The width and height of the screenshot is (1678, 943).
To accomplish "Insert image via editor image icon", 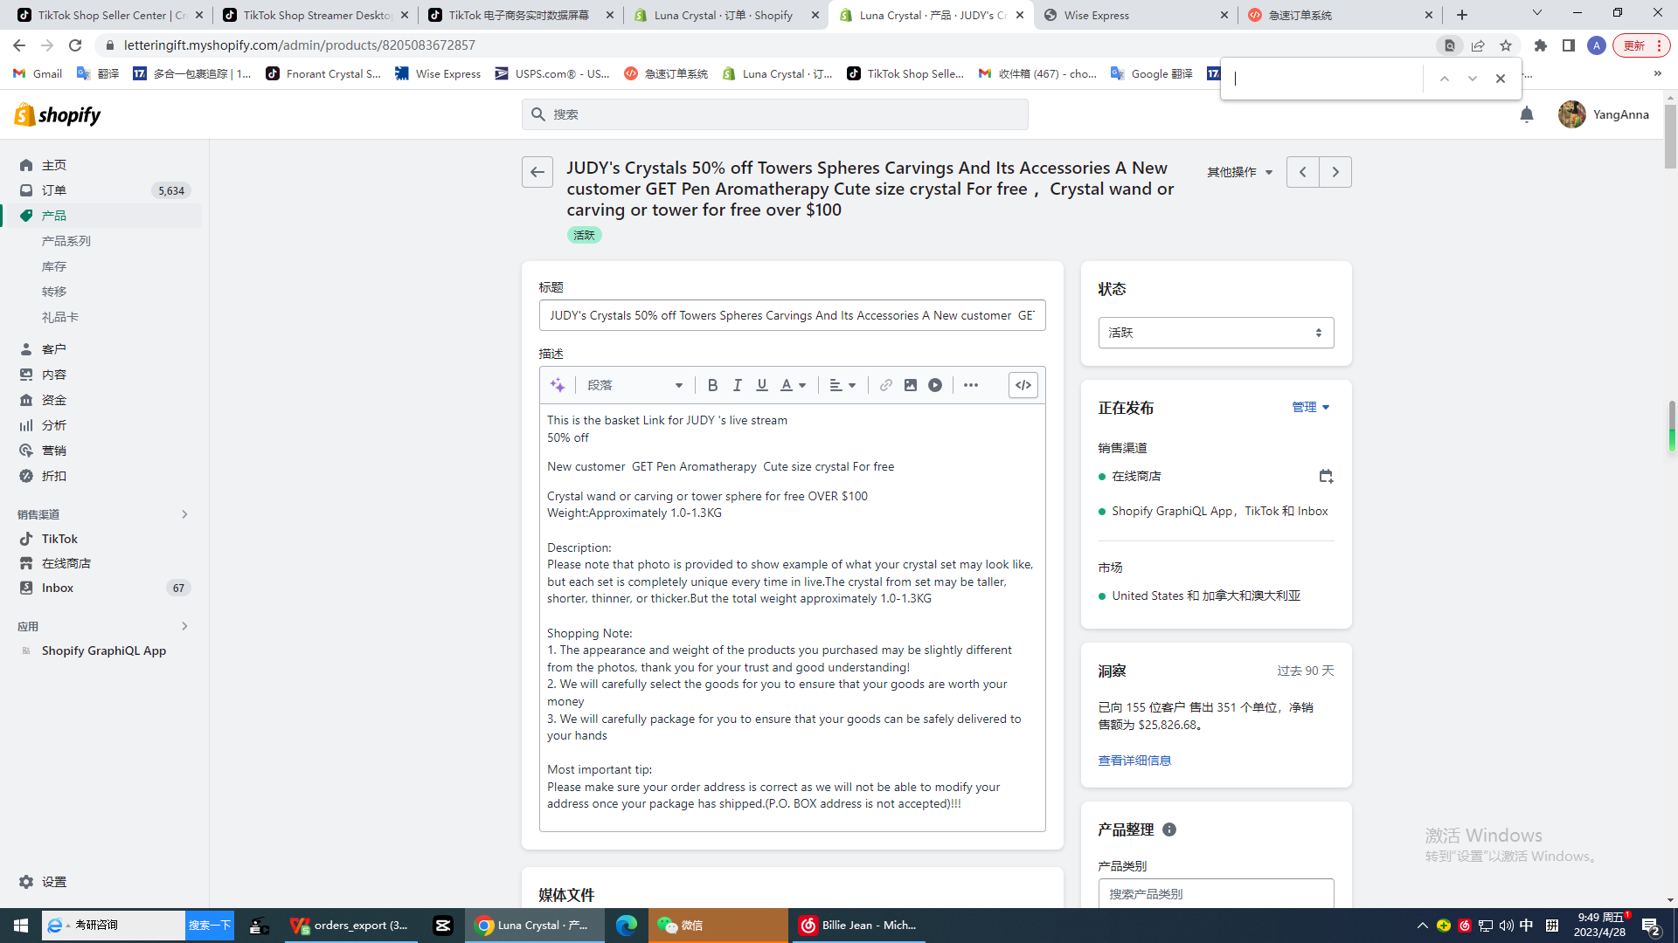I will pyautogui.click(x=910, y=385).
